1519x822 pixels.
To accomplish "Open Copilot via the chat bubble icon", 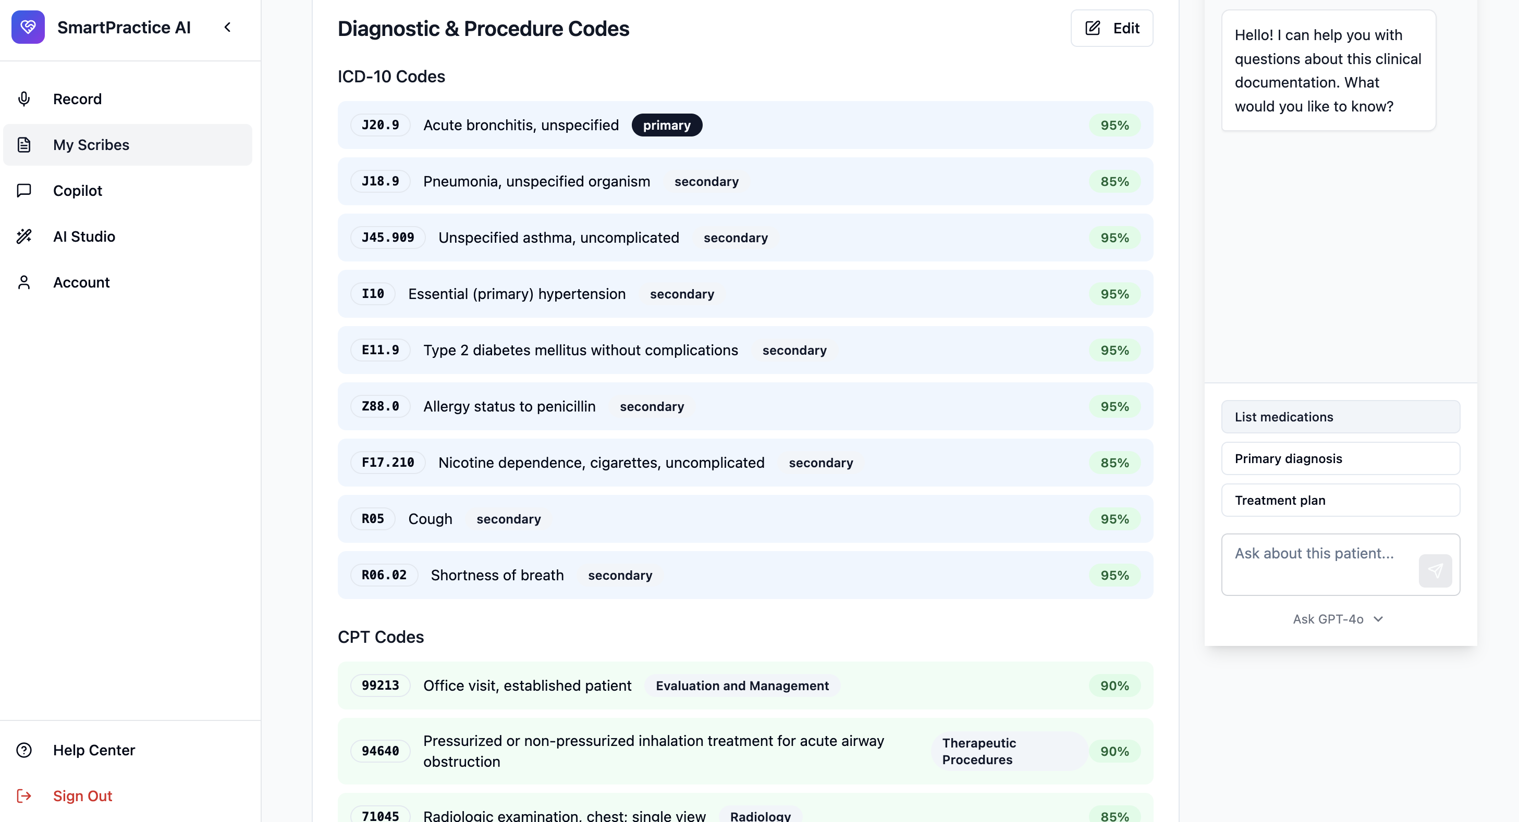I will 24,190.
